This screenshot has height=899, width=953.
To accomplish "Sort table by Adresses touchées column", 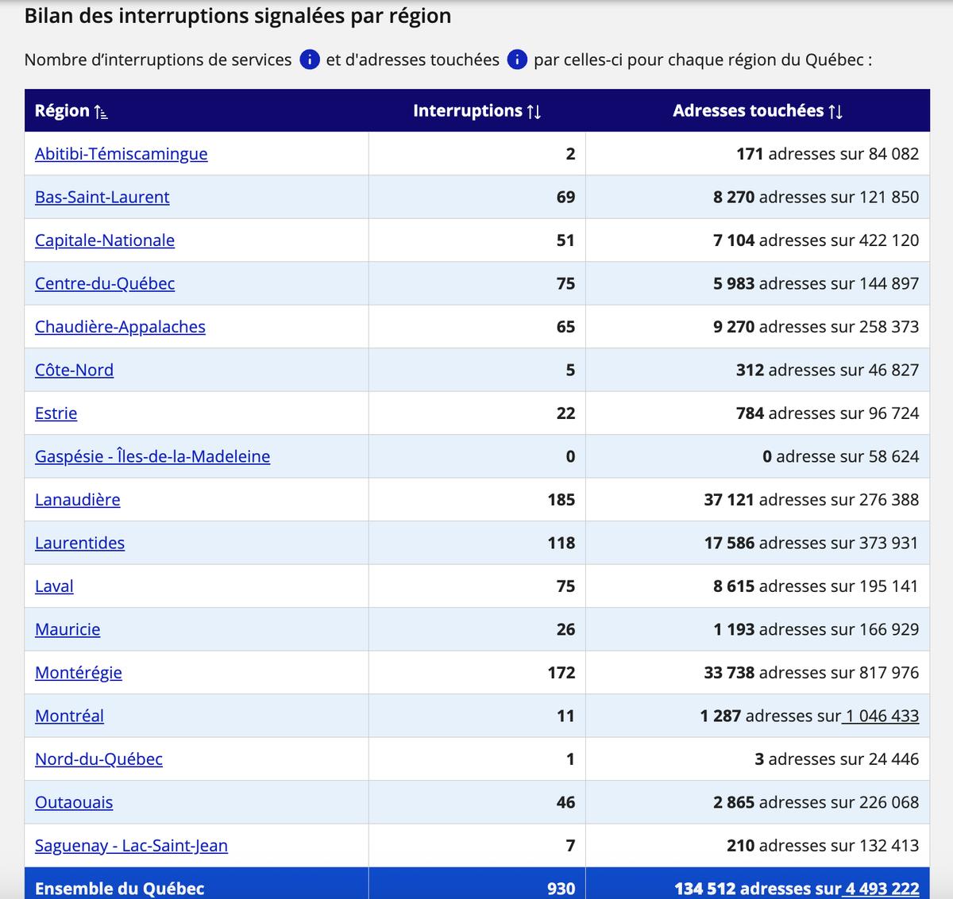I will (835, 112).
